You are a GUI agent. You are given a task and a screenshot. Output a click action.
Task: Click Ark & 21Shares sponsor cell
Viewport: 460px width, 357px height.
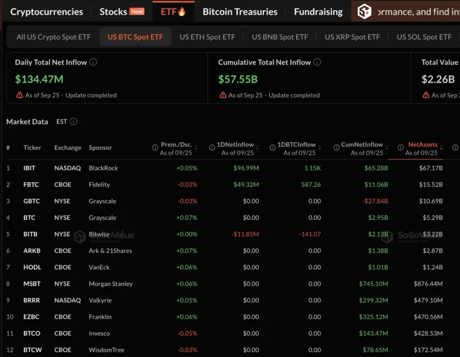(x=110, y=250)
